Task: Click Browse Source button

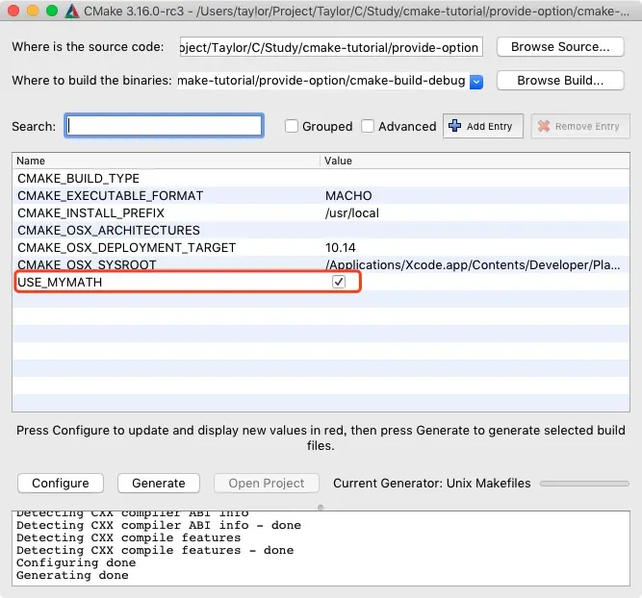Action: point(560,47)
